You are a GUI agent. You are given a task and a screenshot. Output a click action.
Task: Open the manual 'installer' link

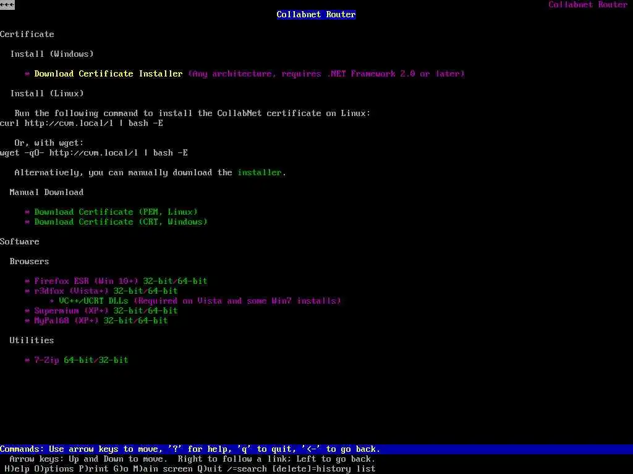[x=259, y=173]
